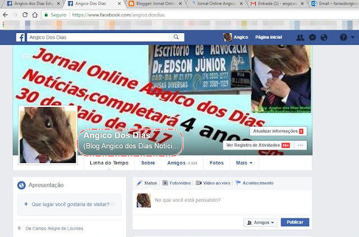Open Amigos profile tab
Screen dimensions: 359x237
182,163
